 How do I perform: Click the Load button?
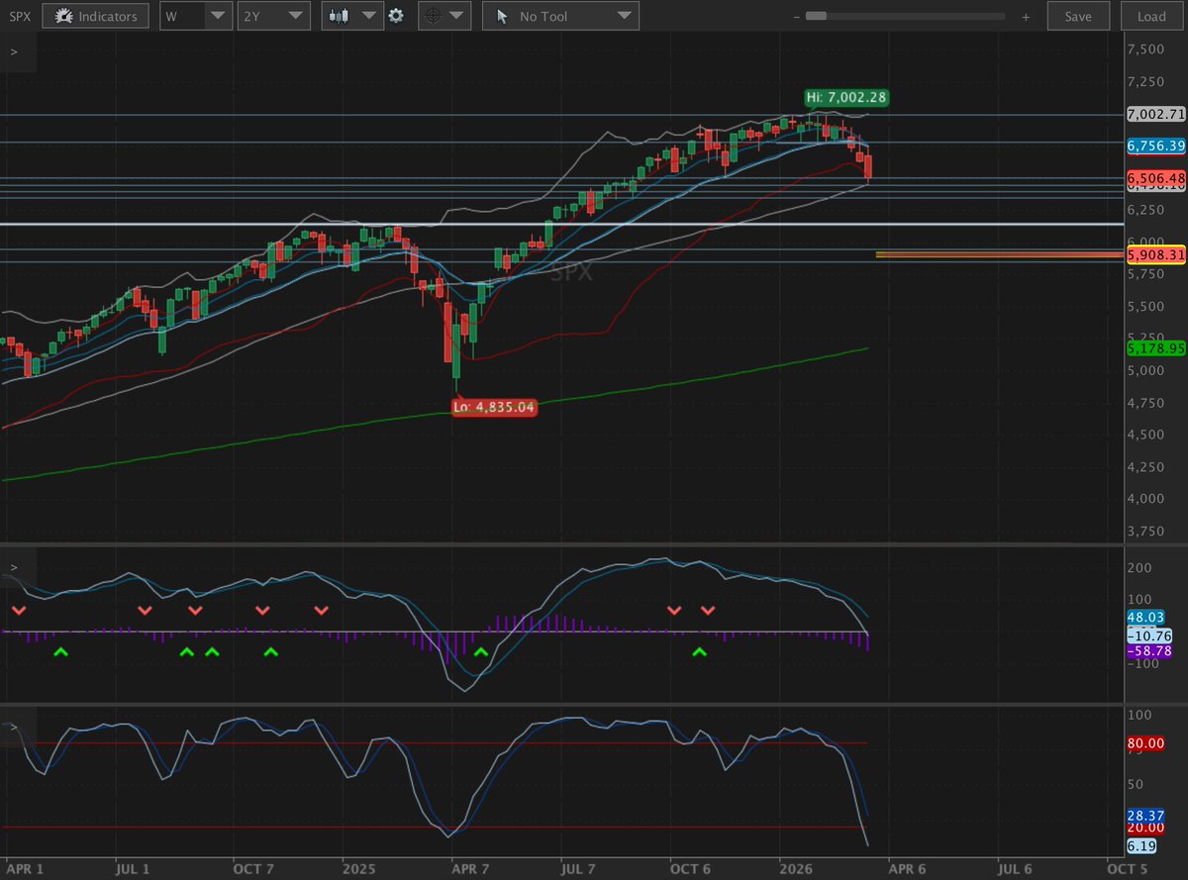point(1151,16)
